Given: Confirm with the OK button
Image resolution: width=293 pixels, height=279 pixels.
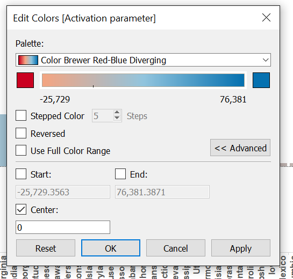Looking at the screenshot, I should click(111, 248).
